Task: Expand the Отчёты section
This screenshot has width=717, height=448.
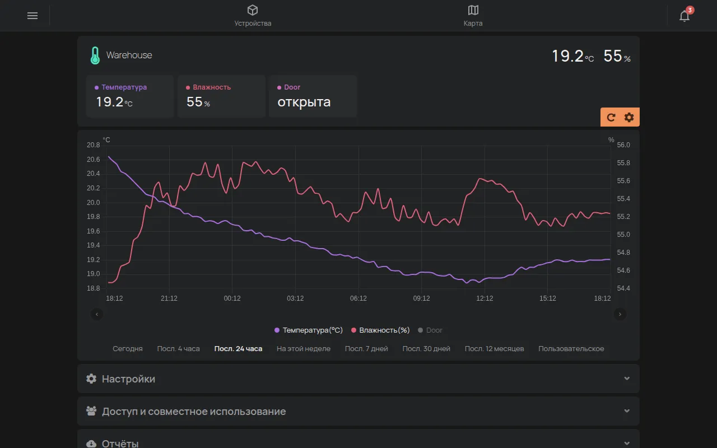Action: point(358,439)
